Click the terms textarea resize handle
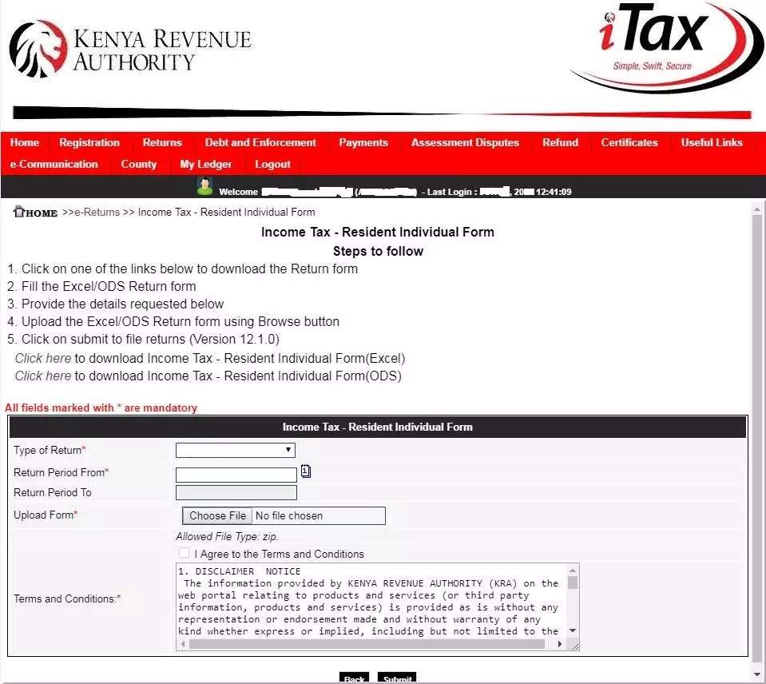The width and height of the screenshot is (766, 684). (574, 646)
